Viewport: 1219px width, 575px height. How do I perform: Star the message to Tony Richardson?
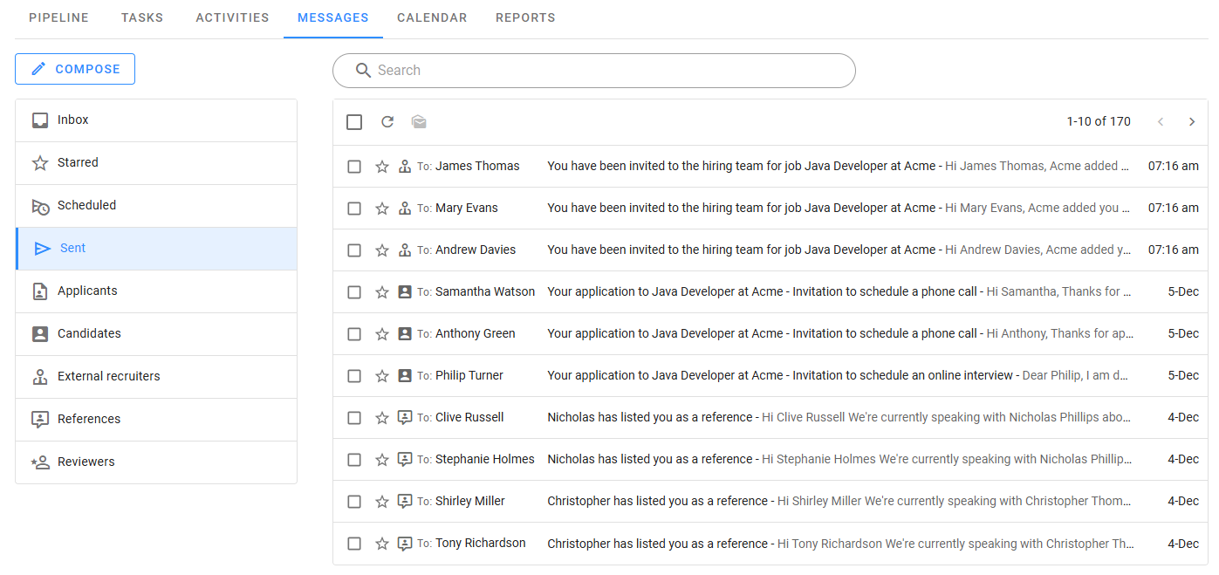click(x=381, y=544)
